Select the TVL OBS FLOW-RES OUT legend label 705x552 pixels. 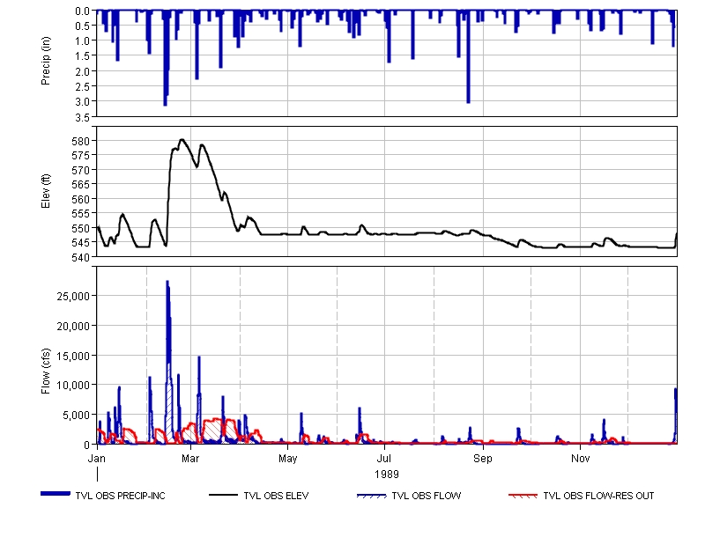598,496
